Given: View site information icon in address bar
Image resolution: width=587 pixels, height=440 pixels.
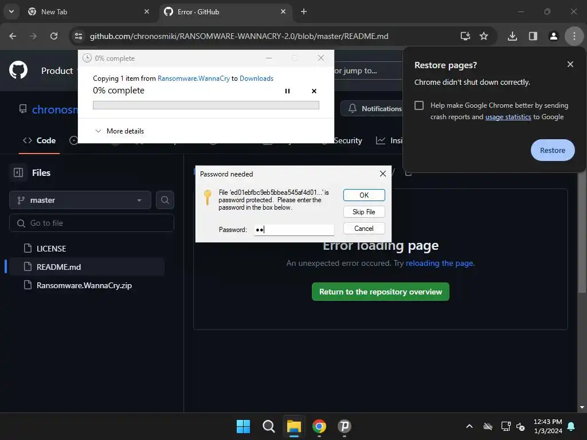Looking at the screenshot, I should (78, 36).
